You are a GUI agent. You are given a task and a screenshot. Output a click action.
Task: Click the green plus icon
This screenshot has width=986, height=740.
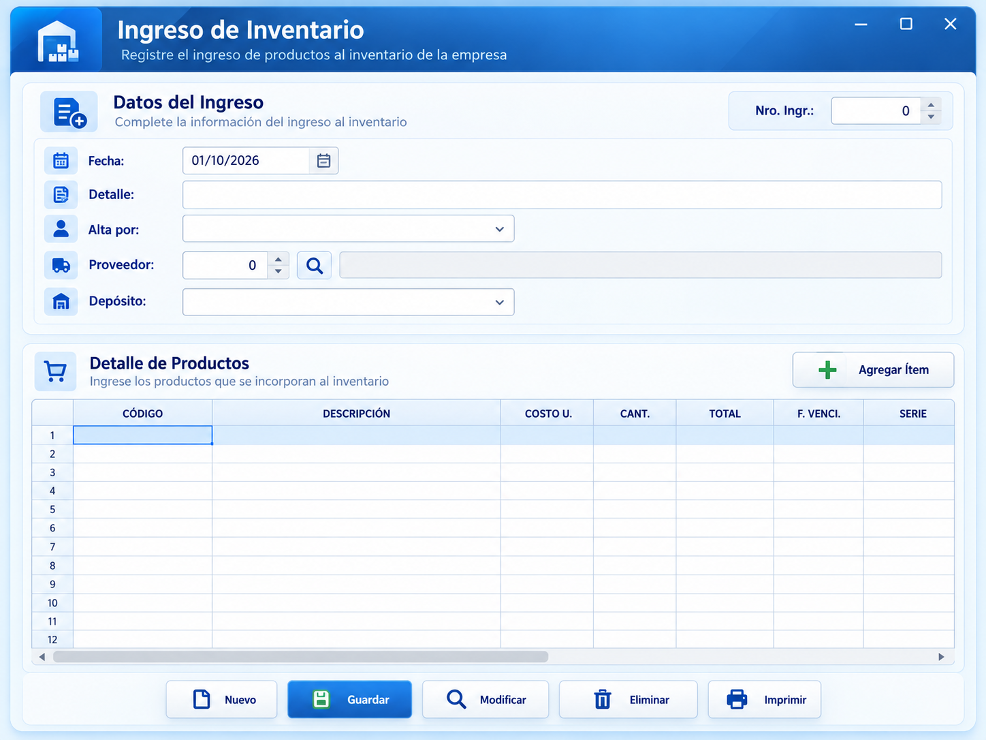(x=827, y=370)
